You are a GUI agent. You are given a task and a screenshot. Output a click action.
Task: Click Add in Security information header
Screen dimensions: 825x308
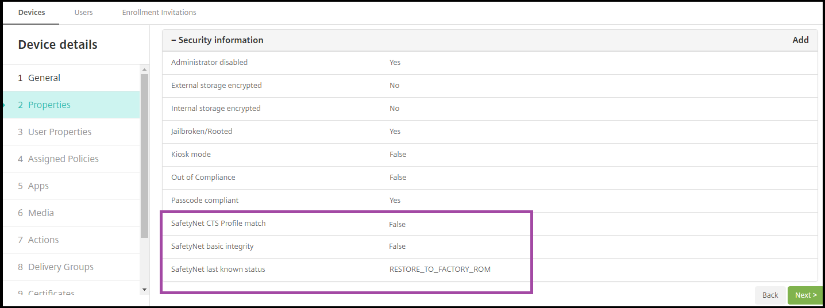[800, 40]
